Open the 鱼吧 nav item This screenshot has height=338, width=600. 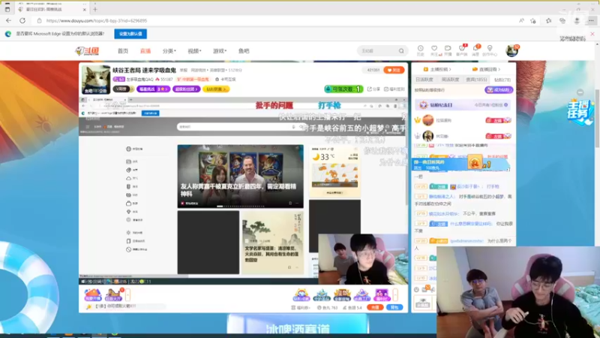click(x=244, y=51)
